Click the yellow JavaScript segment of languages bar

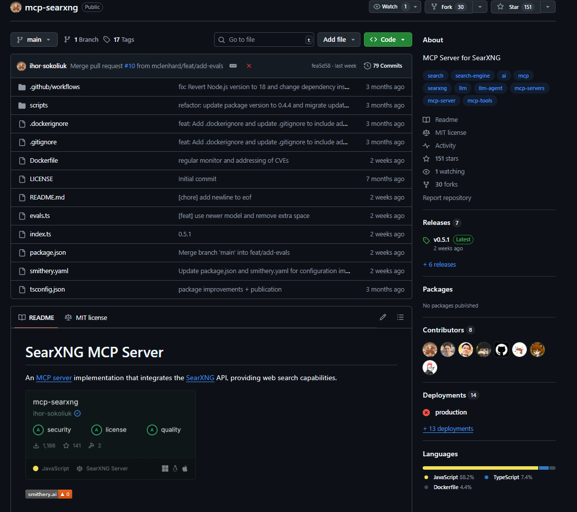pos(480,468)
